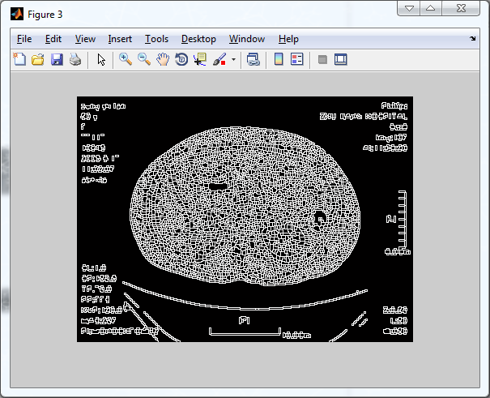490x398 pixels.
Task: Toggle the Data Cursor tool
Action: click(200, 59)
